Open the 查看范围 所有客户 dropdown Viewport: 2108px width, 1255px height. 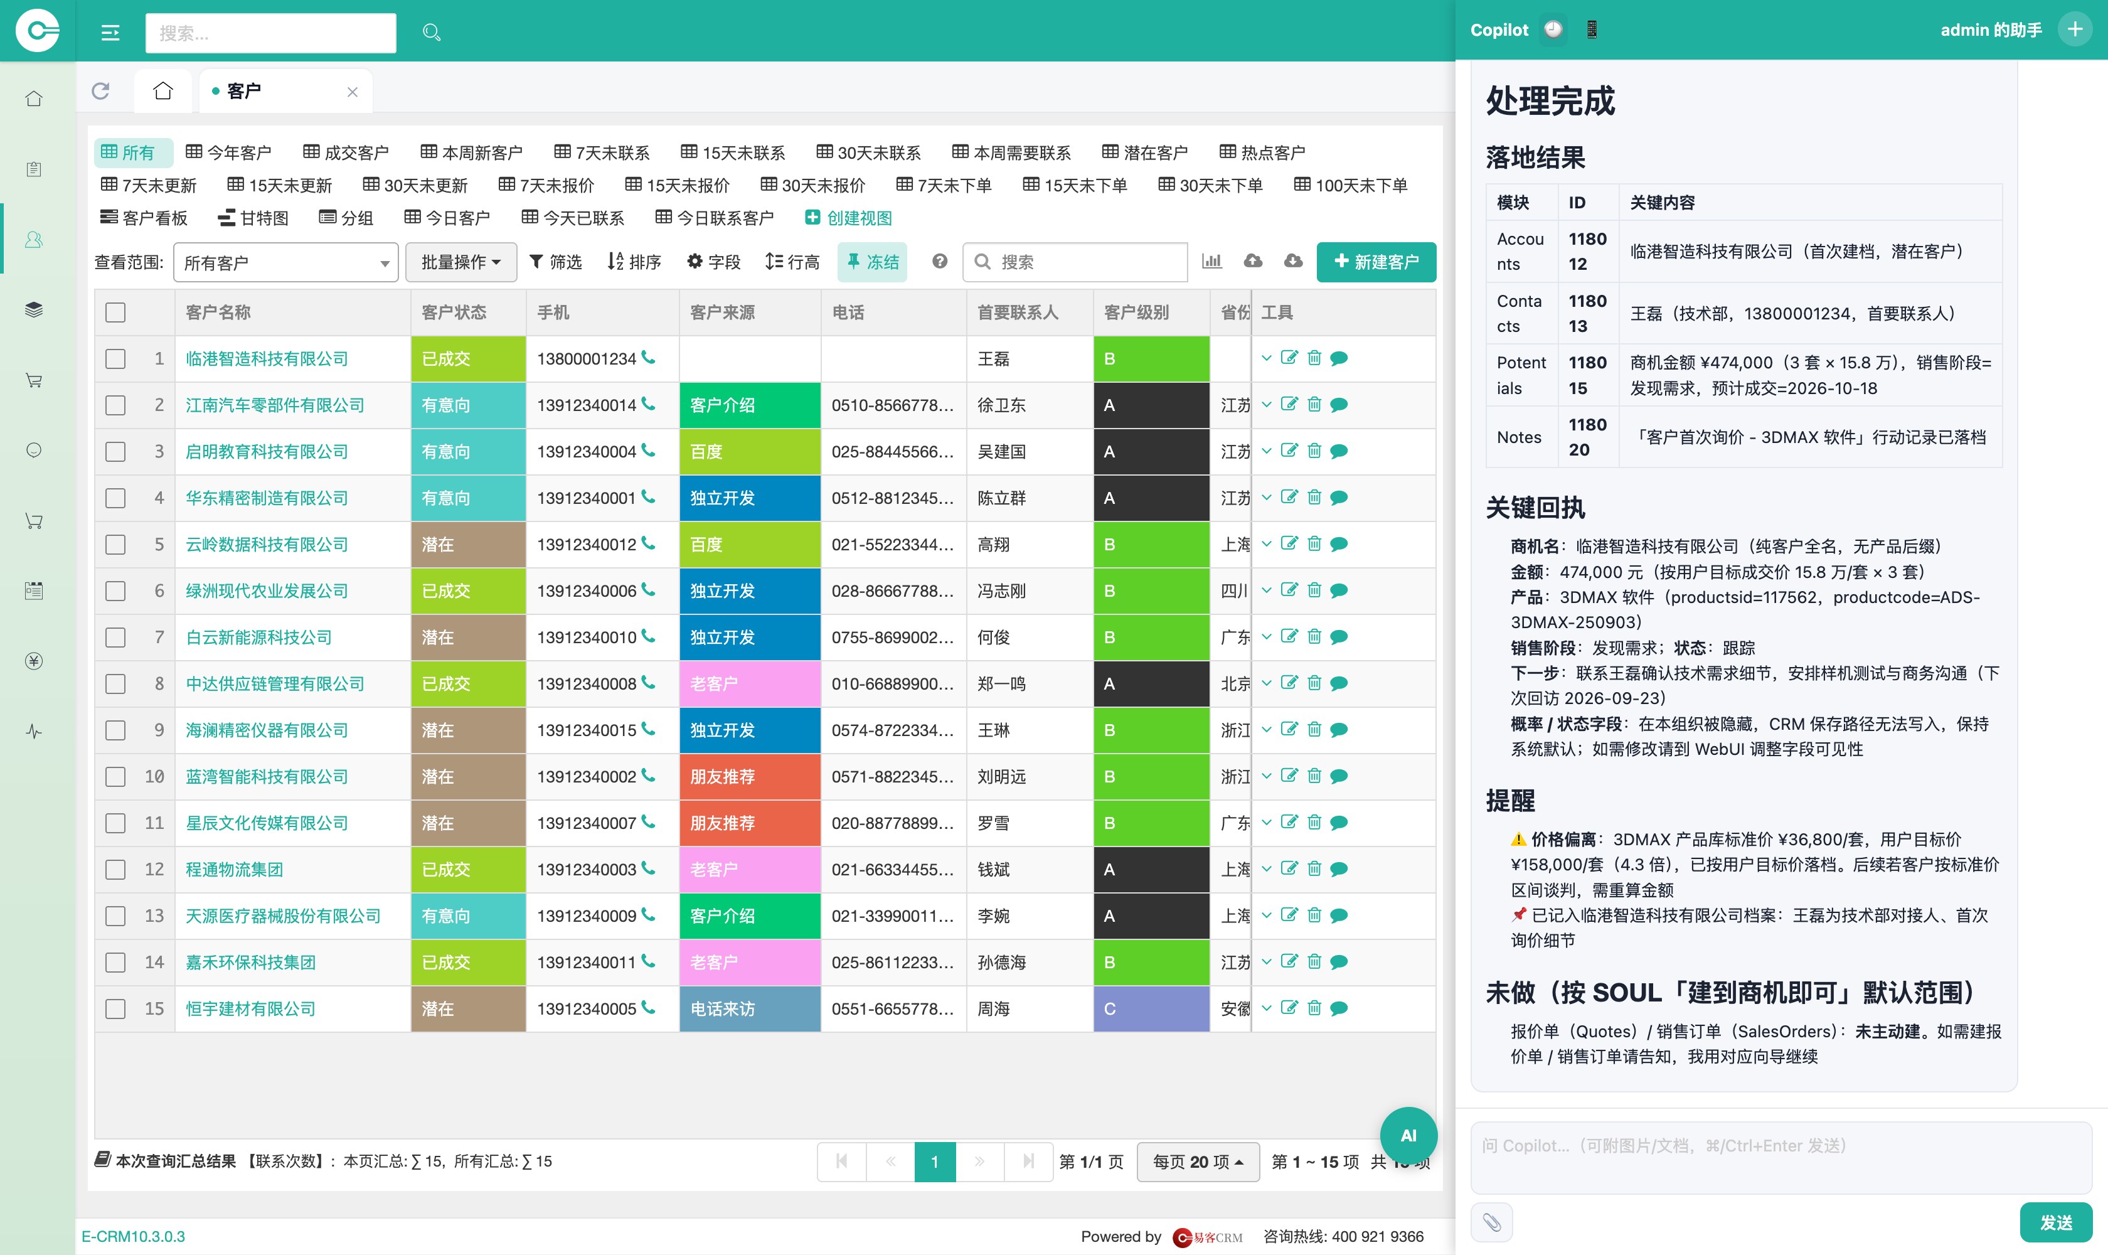[286, 262]
